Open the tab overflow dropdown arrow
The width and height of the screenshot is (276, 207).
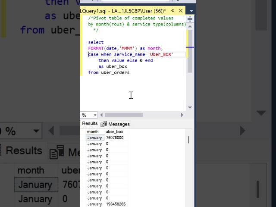(191, 11)
